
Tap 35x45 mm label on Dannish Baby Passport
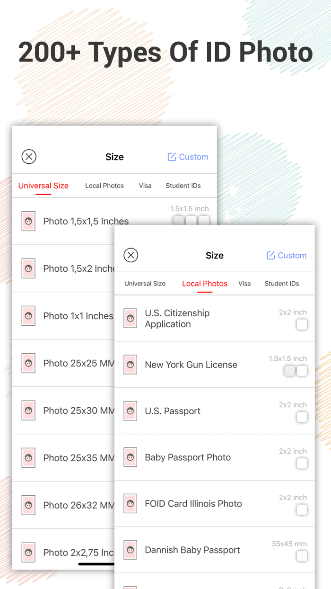pos(289,544)
